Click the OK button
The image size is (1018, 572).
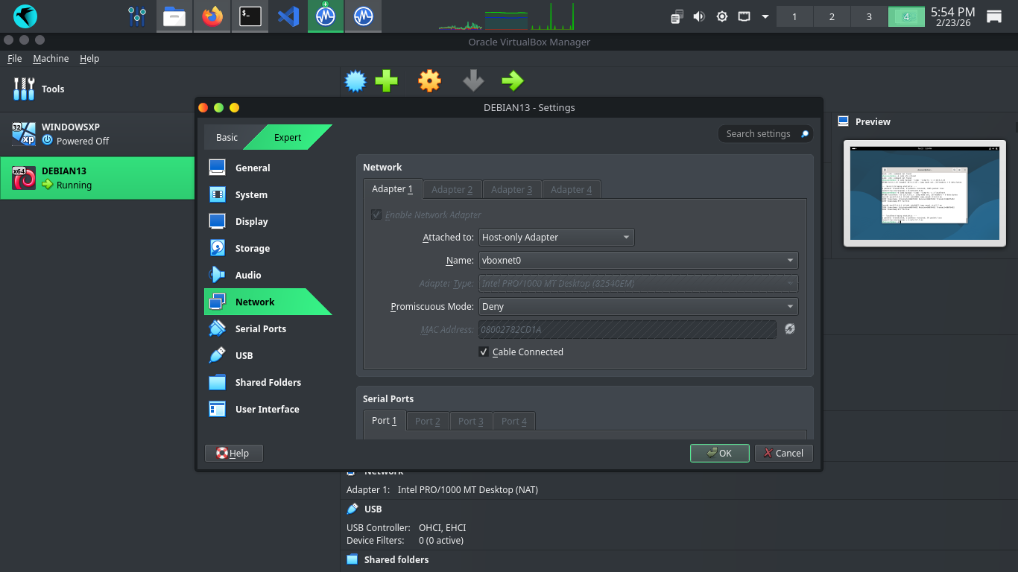click(x=719, y=453)
